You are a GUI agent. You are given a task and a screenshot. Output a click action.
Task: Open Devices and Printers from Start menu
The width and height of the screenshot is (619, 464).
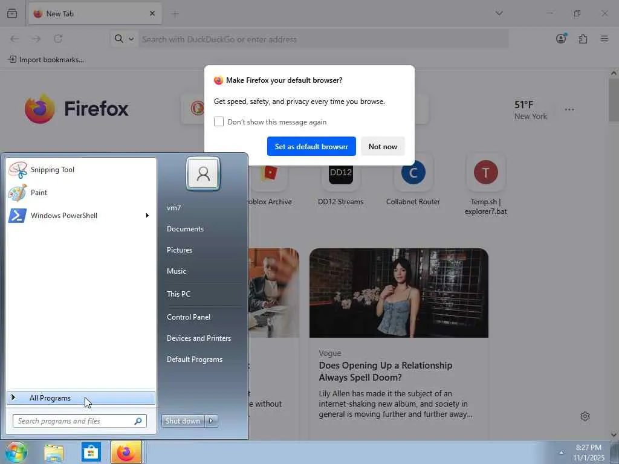[x=199, y=338]
